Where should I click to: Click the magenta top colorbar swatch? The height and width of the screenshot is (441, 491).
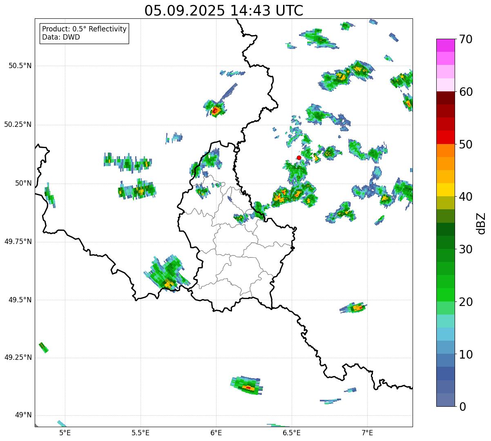pyautogui.click(x=445, y=45)
